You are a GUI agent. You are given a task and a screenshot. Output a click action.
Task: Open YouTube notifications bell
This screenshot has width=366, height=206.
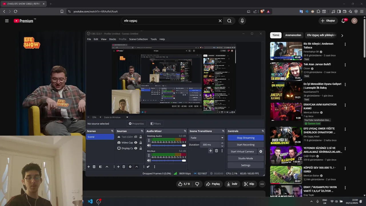click(x=343, y=21)
